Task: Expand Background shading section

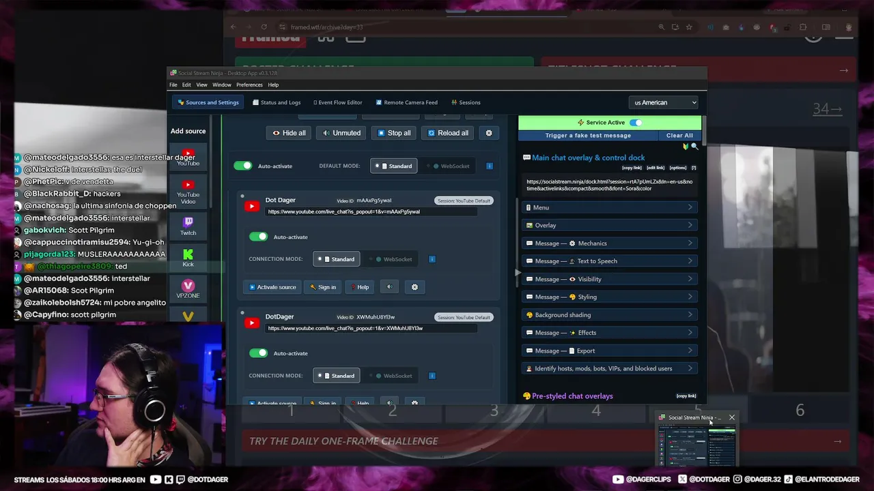Action: tap(609, 315)
